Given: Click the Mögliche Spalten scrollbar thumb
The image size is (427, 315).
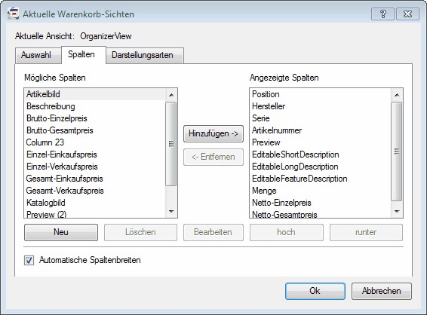Looking at the screenshot, I should (171, 144).
